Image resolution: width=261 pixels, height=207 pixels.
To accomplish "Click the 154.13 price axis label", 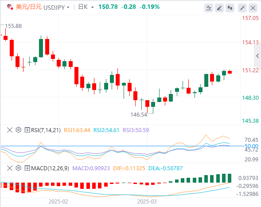I will pos(250,42).
